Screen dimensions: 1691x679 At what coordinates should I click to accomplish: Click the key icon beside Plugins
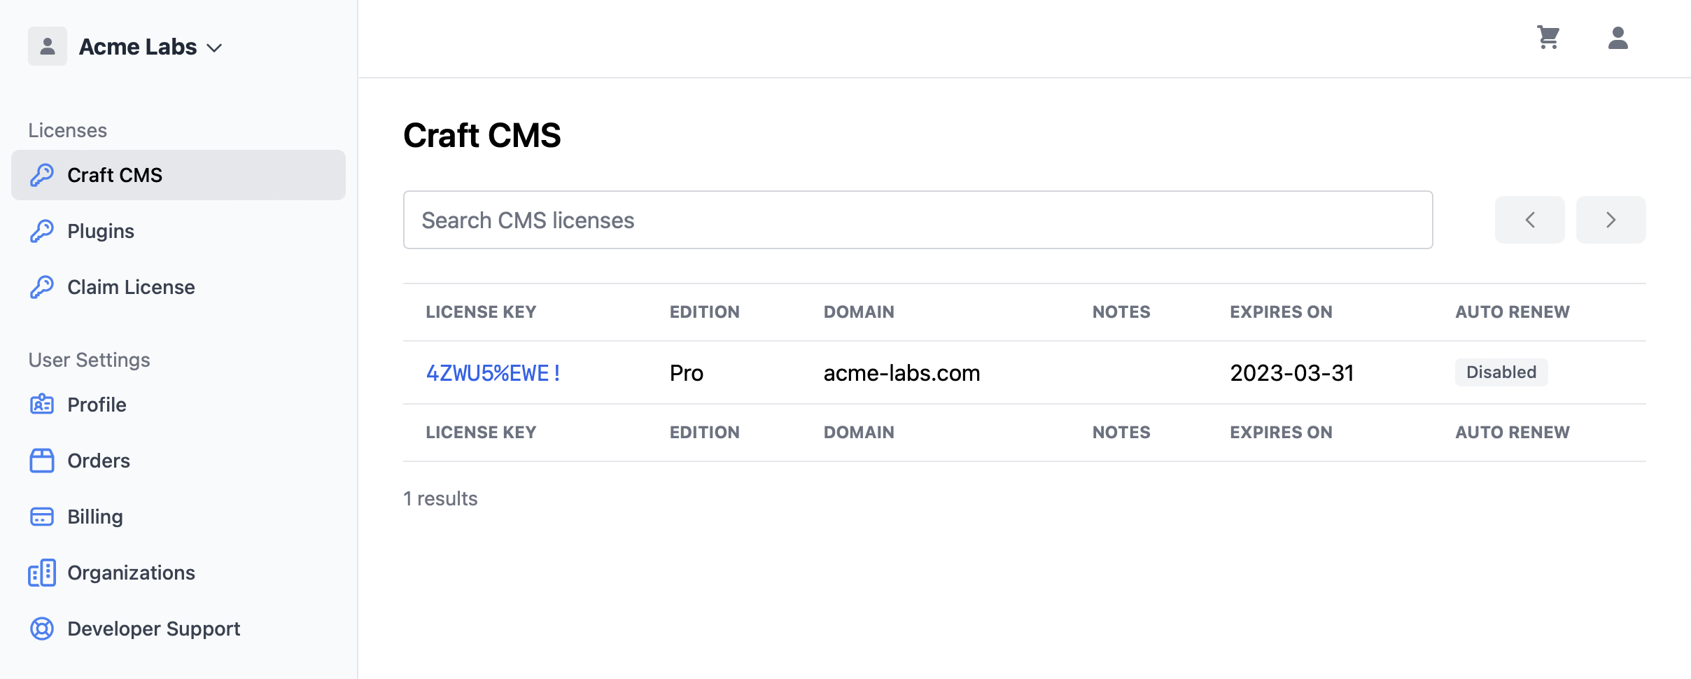tap(42, 231)
